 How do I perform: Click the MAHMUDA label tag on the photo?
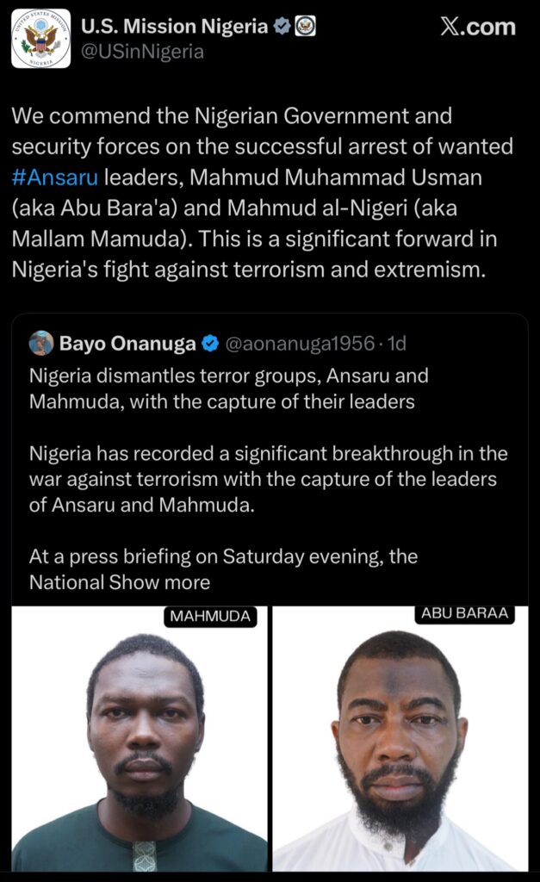click(x=210, y=616)
